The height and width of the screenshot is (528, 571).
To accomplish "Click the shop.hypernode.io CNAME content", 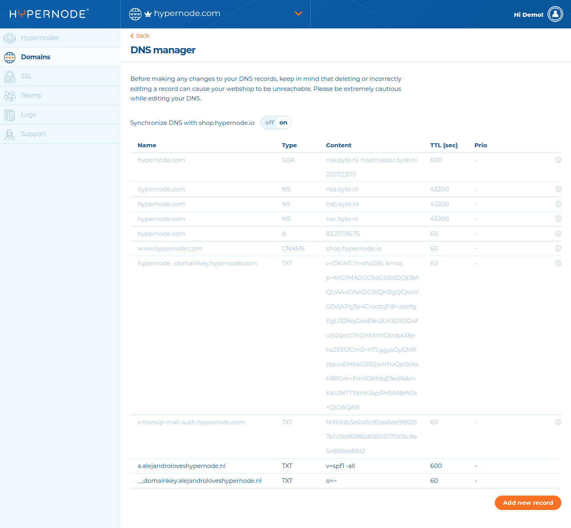I will 354,249.
